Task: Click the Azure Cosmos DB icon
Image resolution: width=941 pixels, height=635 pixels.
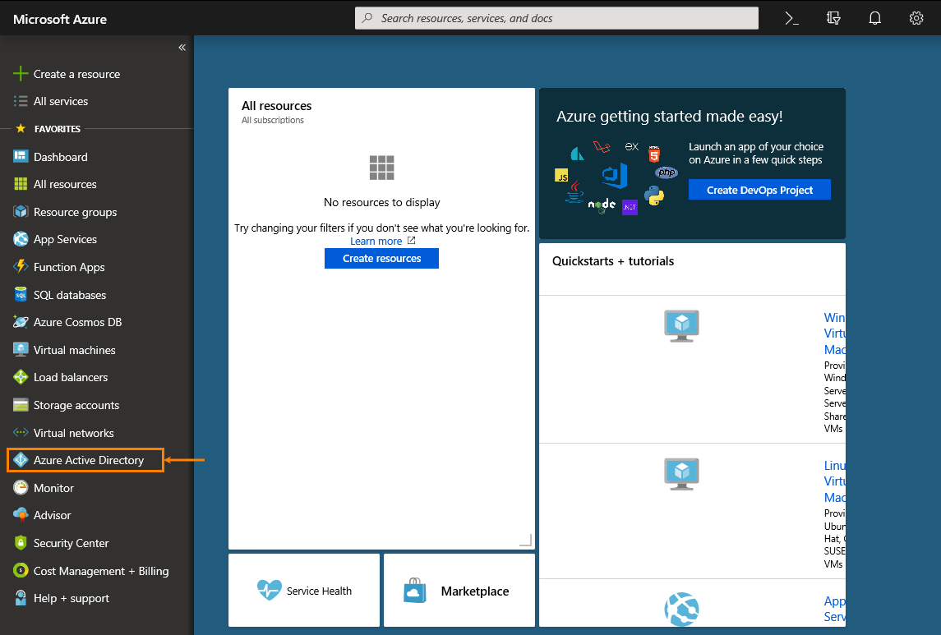Action: [x=21, y=322]
